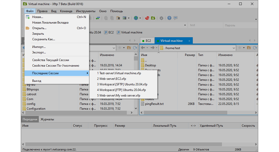
Task: Open recent session Test-server\Virtual machine.xfp
Action: (x=124, y=73)
